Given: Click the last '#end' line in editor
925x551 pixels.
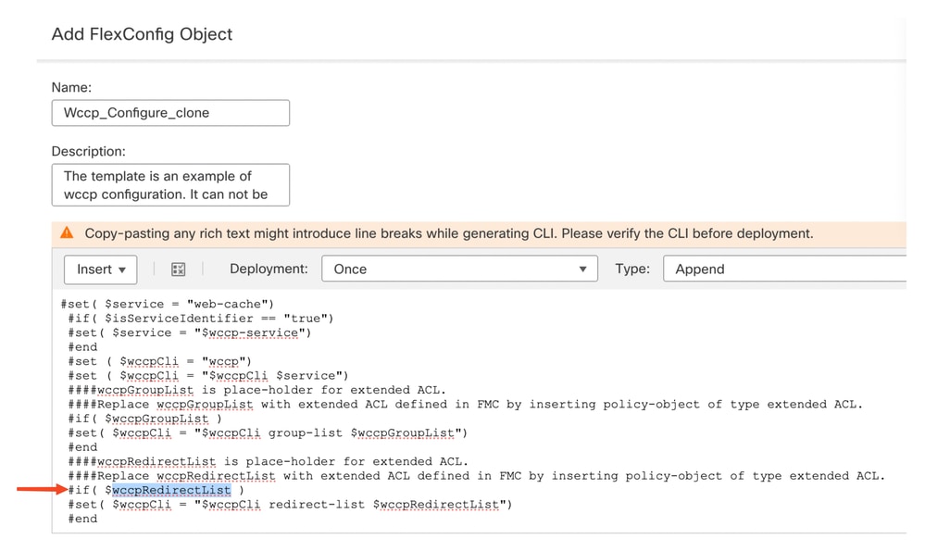Looking at the screenshot, I should 82,519.
